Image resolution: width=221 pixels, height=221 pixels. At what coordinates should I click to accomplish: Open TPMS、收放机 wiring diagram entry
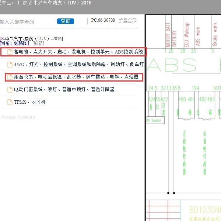(x=29, y=102)
